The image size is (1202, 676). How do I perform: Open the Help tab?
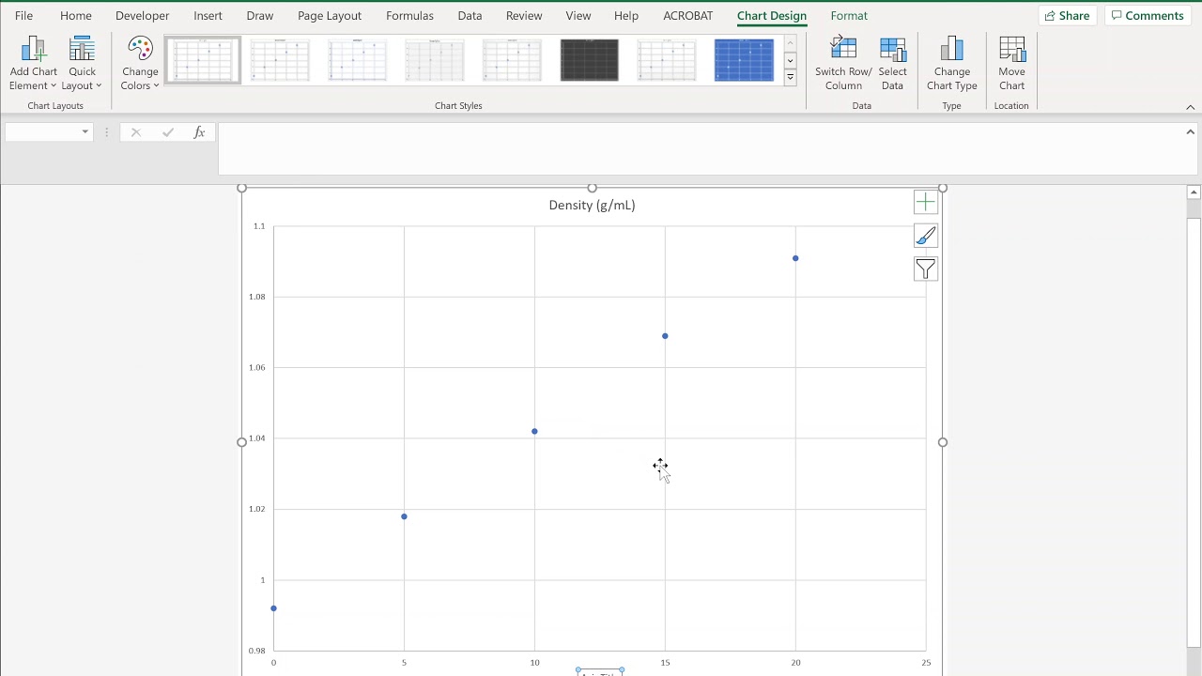pos(626,16)
